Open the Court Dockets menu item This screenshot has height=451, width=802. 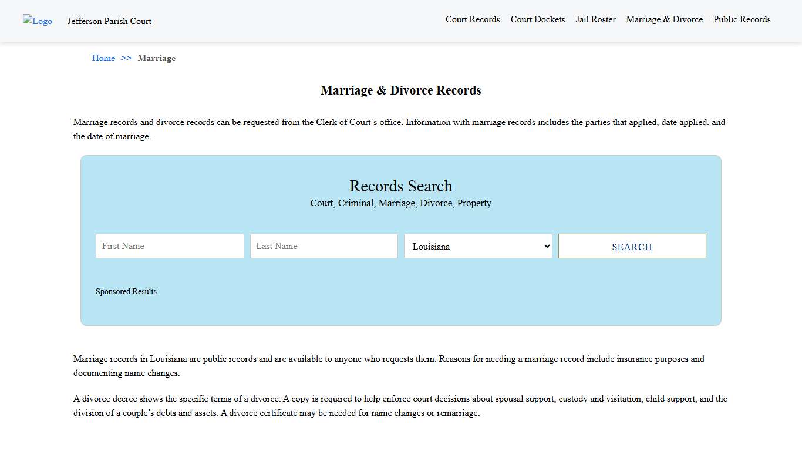[537, 19]
